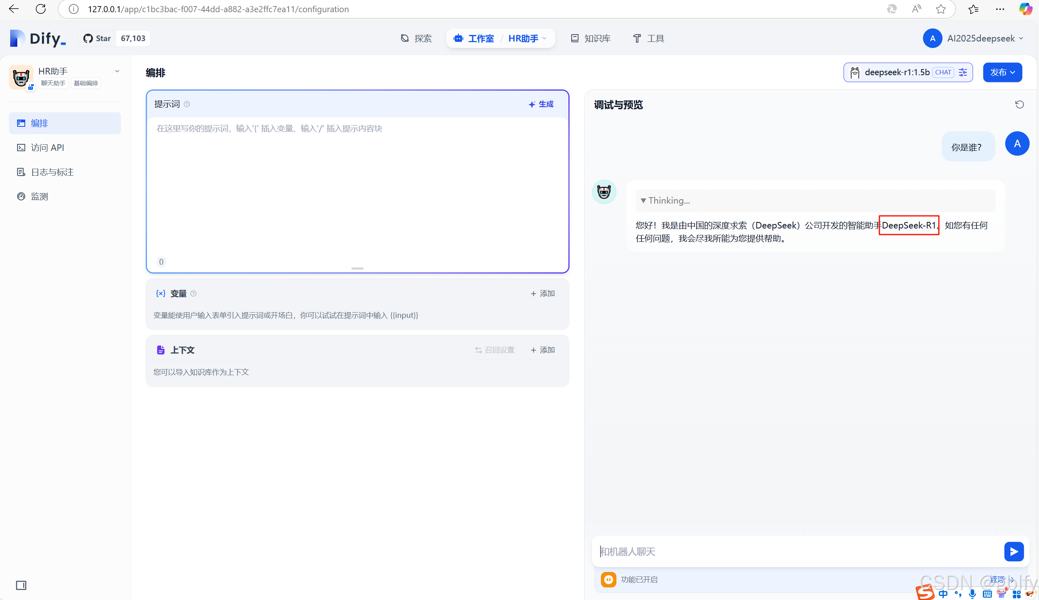The image size is (1039, 600).
Task: Click the GitHub Star button
Action: click(x=97, y=38)
